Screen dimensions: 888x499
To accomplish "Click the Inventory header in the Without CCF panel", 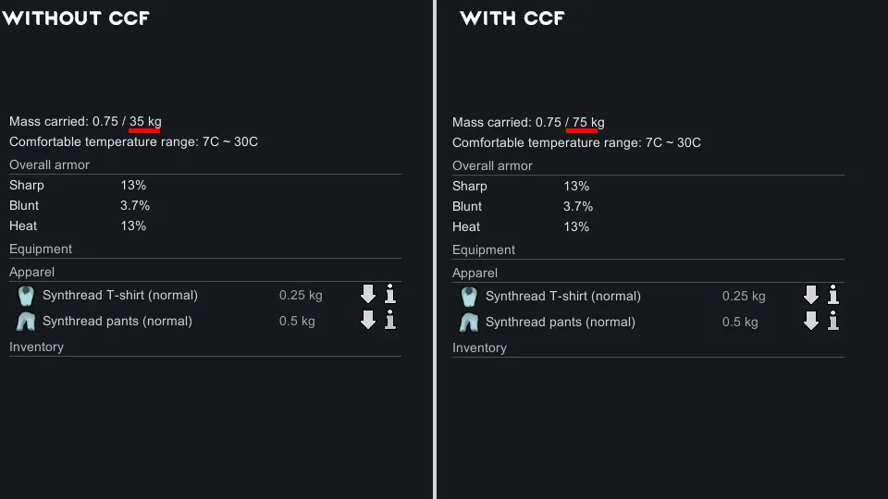I will [37, 347].
